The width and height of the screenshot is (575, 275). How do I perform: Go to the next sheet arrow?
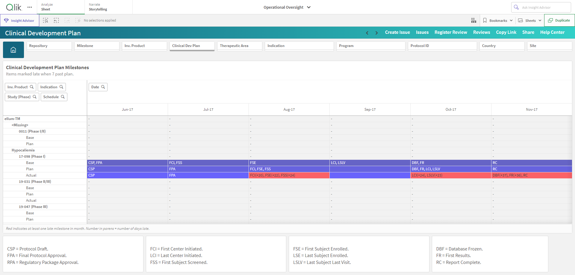tap(376, 33)
